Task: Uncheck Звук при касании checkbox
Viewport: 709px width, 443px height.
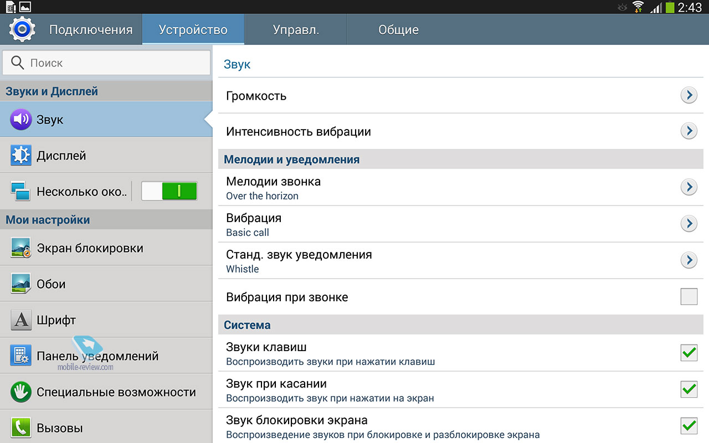Action: tap(689, 389)
